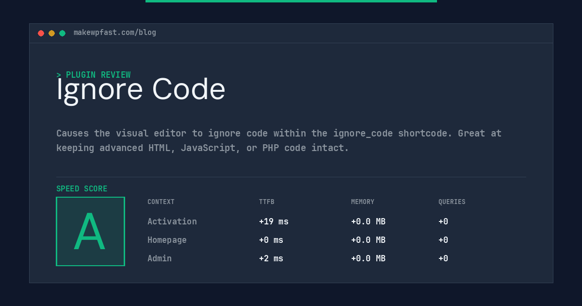Click the '+0 ms' Homepage TTFB value
Image resolution: width=582 pixels, height=306 pixels.
click(271, 240)
